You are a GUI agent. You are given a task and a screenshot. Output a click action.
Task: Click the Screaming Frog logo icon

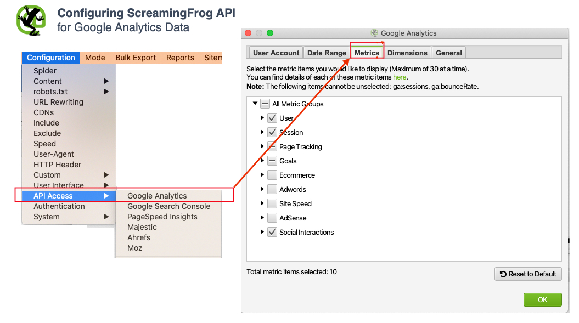(x=31, y=21)
